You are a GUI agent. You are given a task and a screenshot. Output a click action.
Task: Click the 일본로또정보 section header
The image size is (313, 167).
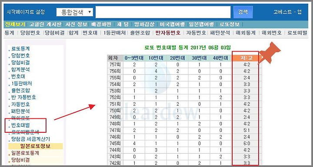35,146
